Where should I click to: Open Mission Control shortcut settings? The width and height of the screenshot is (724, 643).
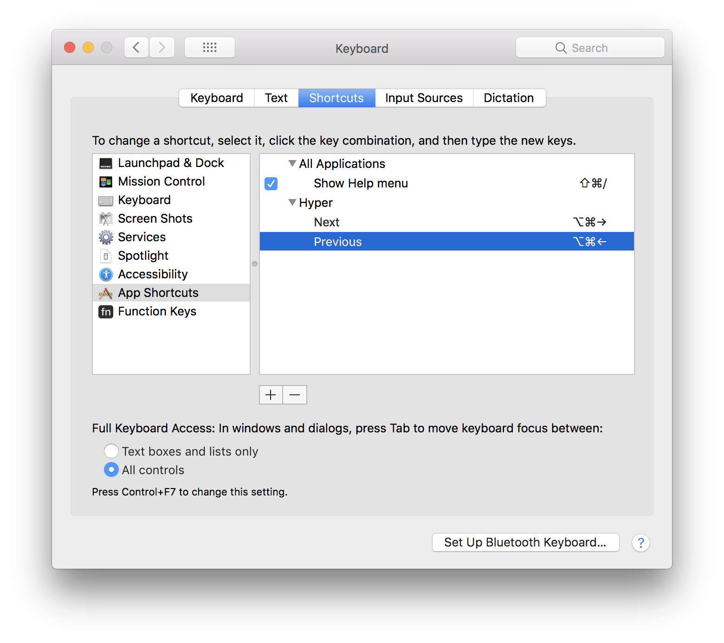click(x=161, y=181)
